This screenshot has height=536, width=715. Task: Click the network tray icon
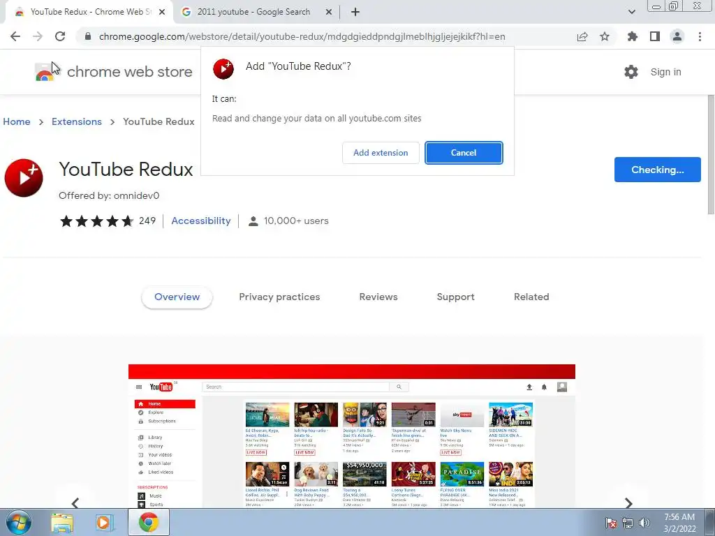(x=628, y=523)
